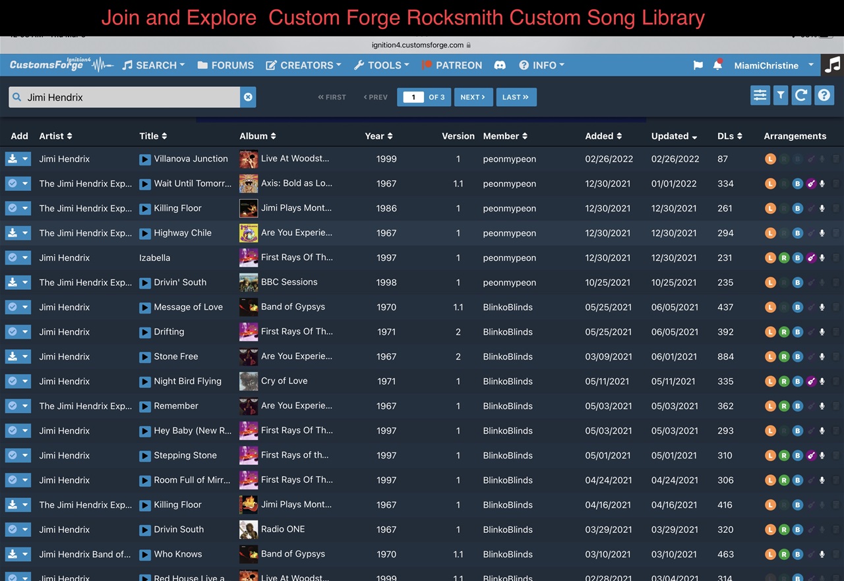844x581 pixels.
Task: Open the flag icon in navbar
Action: pos(698,65)
